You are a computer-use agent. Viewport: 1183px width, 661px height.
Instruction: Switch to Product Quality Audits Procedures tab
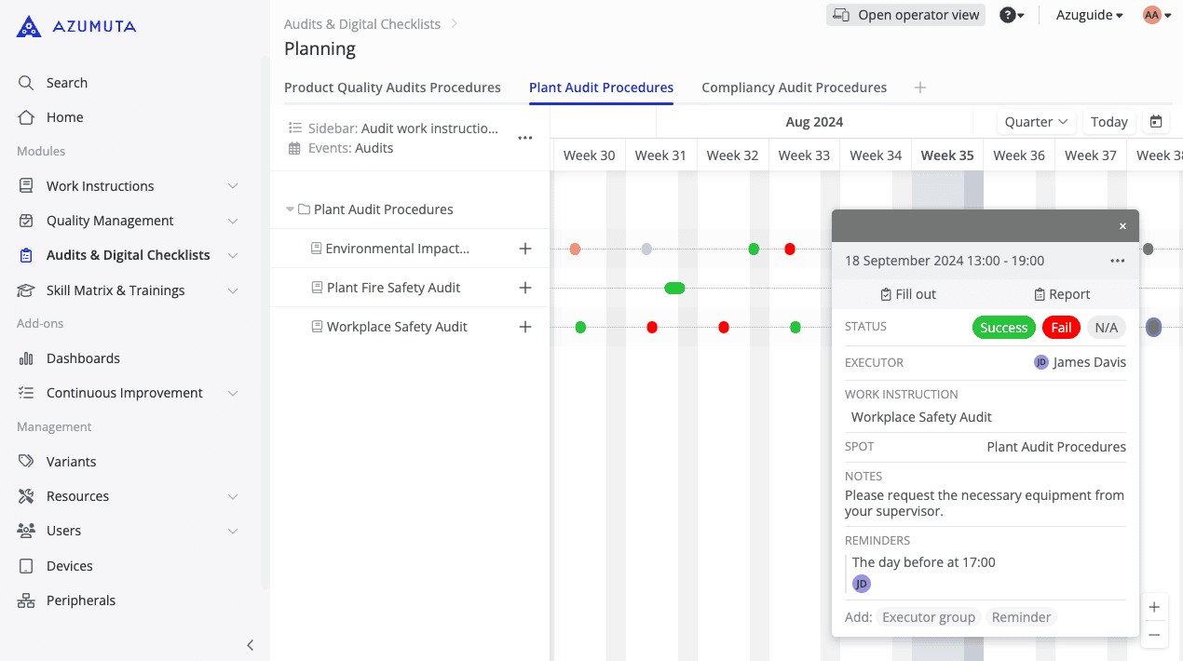[392, 88]
